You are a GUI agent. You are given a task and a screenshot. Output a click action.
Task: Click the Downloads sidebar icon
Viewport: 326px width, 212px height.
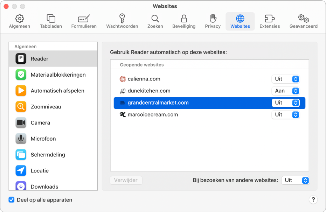[21, 186]
